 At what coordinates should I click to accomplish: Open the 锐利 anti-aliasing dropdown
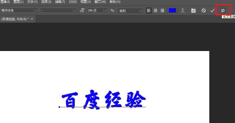(x=130, y=11)
